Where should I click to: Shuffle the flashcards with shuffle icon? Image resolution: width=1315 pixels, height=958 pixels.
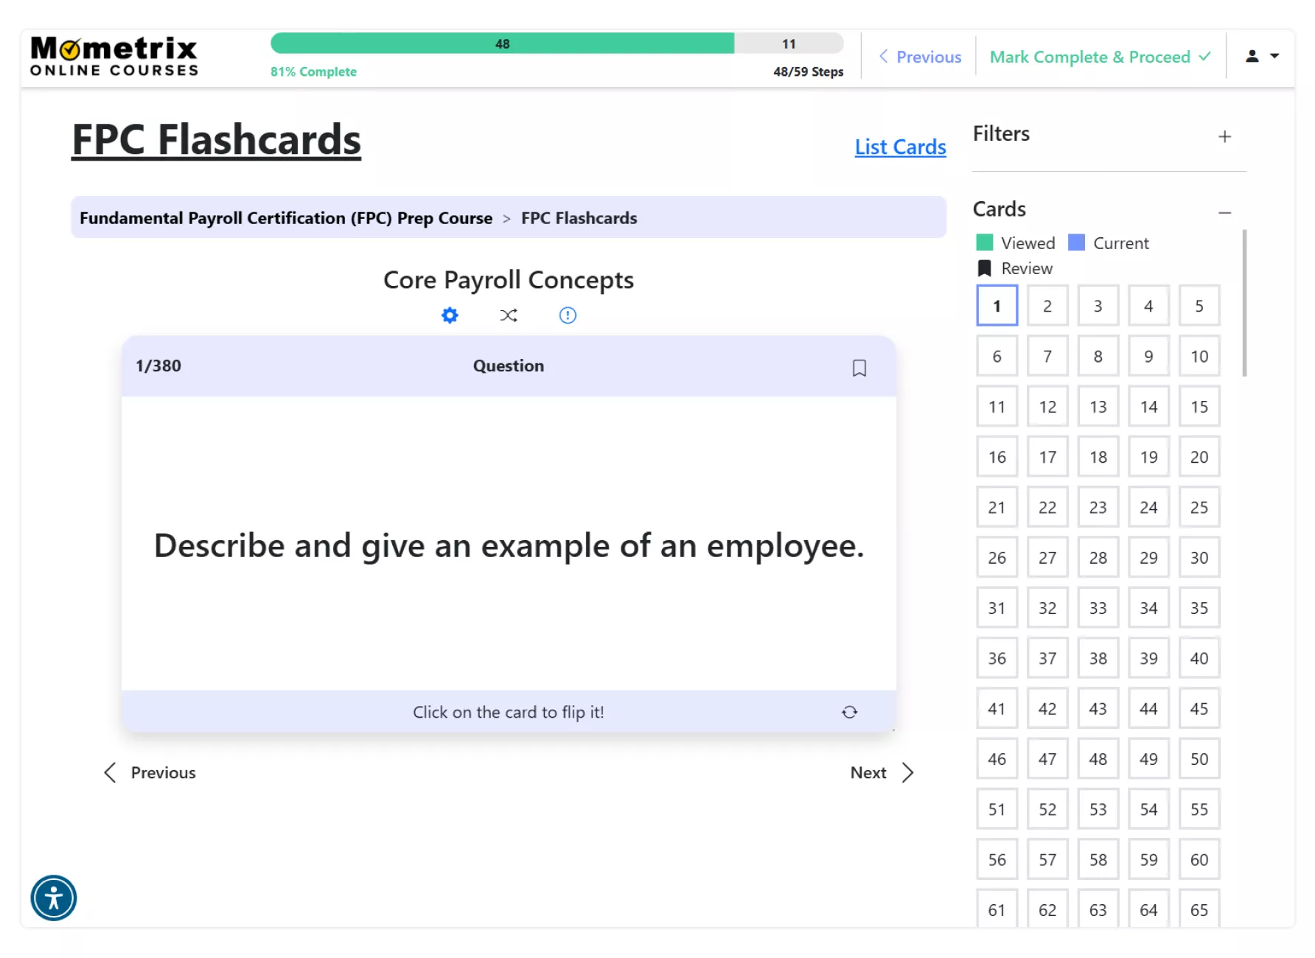(509, 315)
